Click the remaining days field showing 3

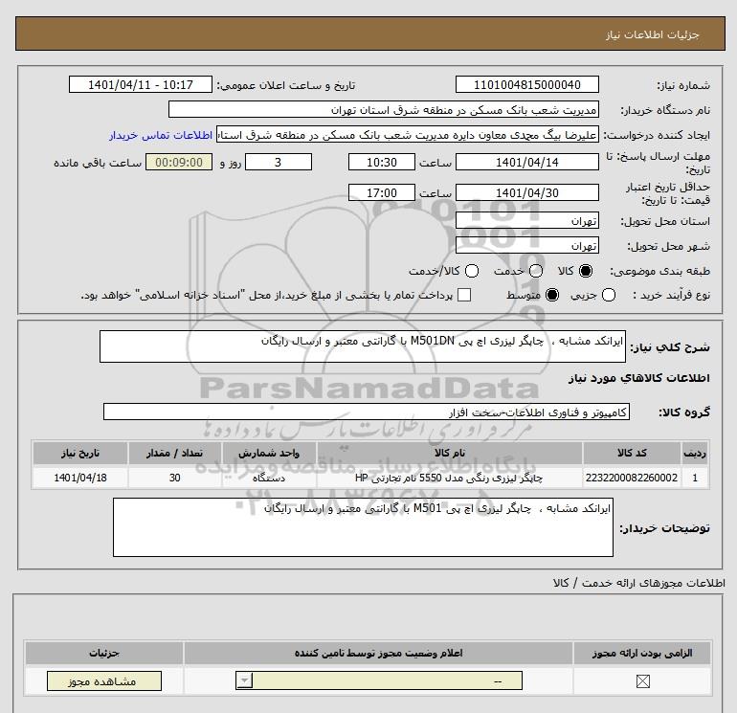coord(279,162)
